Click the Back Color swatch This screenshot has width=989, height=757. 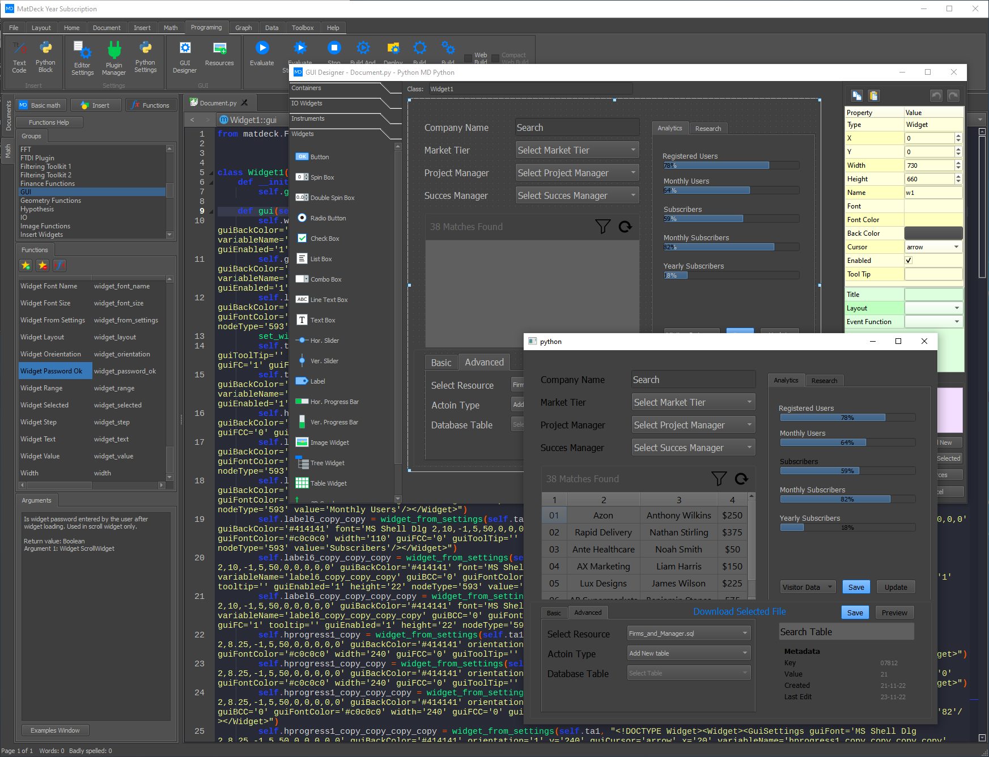tap(933, 233)
